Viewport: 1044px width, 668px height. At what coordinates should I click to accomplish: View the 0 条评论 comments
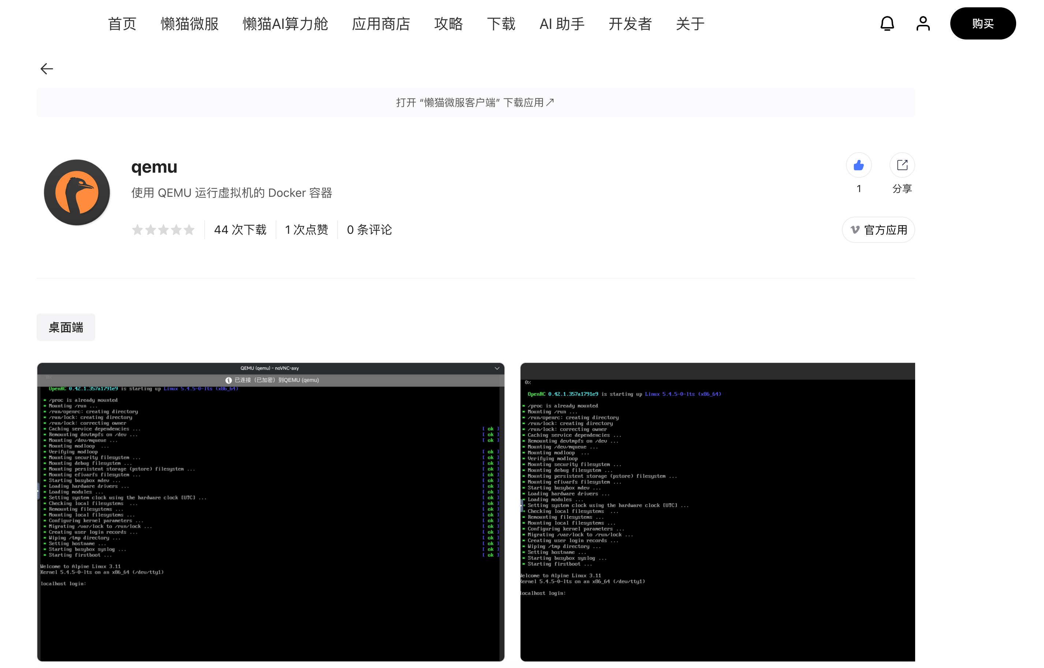(x=368, y=229)
